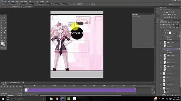Toggle visibility of Video Group 1
The height and width of the screenshot is (101, 181).
click(161, 49)
